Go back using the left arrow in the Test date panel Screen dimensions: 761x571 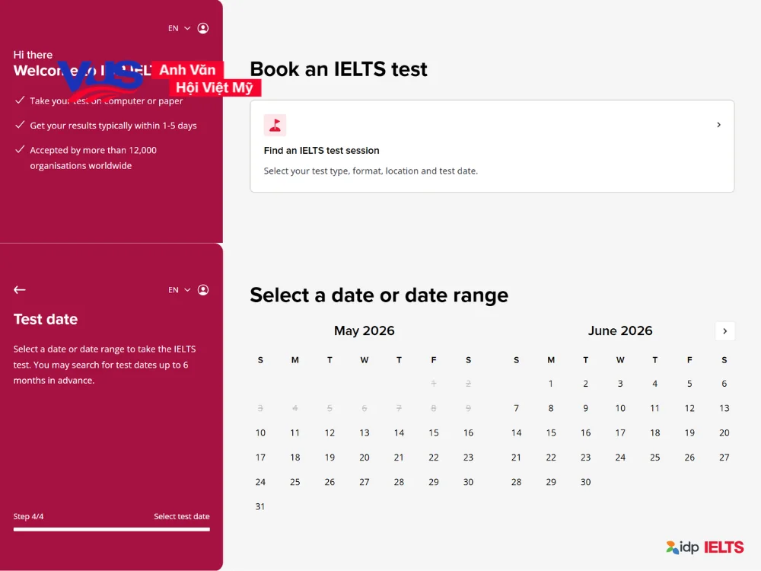tap(20, 290)
